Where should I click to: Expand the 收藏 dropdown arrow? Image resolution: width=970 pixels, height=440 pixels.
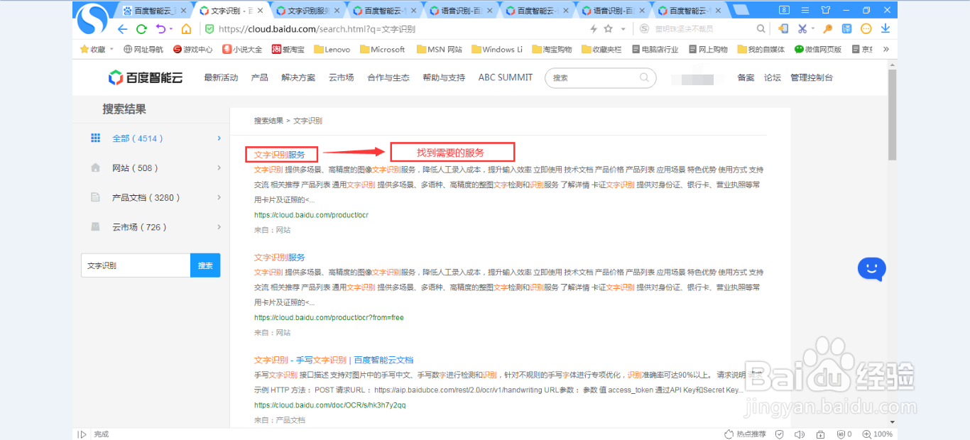(111, 49)
